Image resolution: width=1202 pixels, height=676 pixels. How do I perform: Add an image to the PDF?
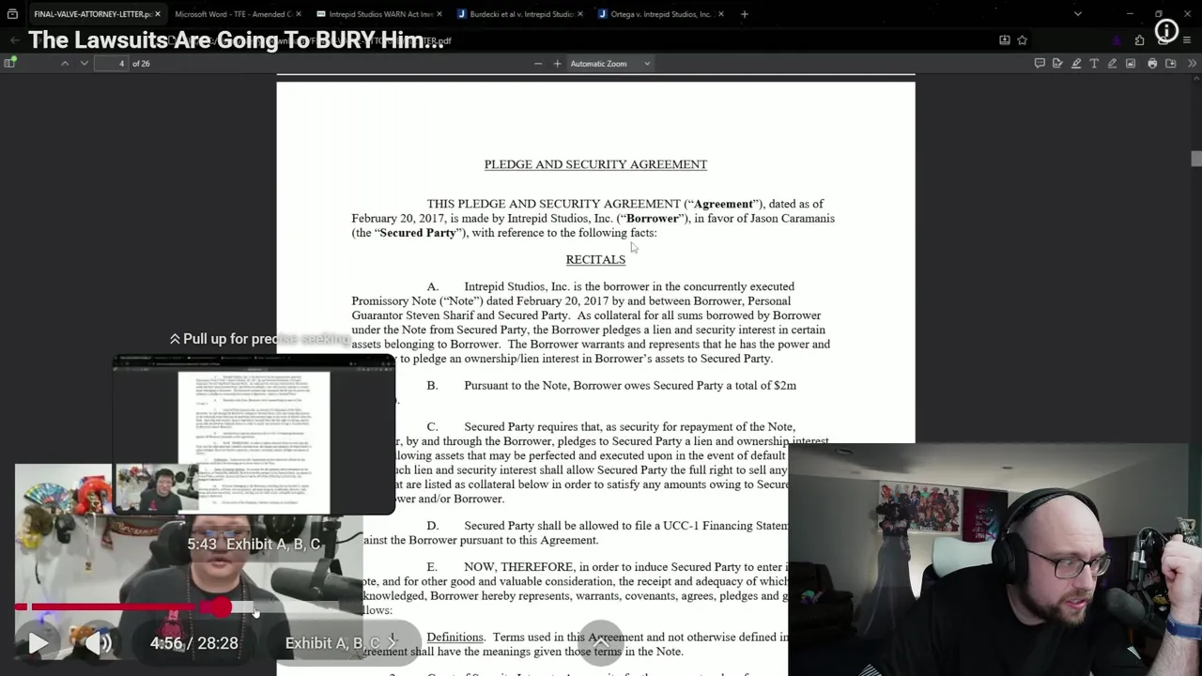[x=1131, y=63]
